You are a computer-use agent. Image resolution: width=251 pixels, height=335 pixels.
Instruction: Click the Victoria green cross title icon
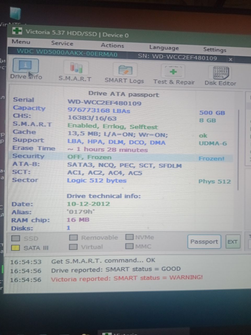coord(17,31)
